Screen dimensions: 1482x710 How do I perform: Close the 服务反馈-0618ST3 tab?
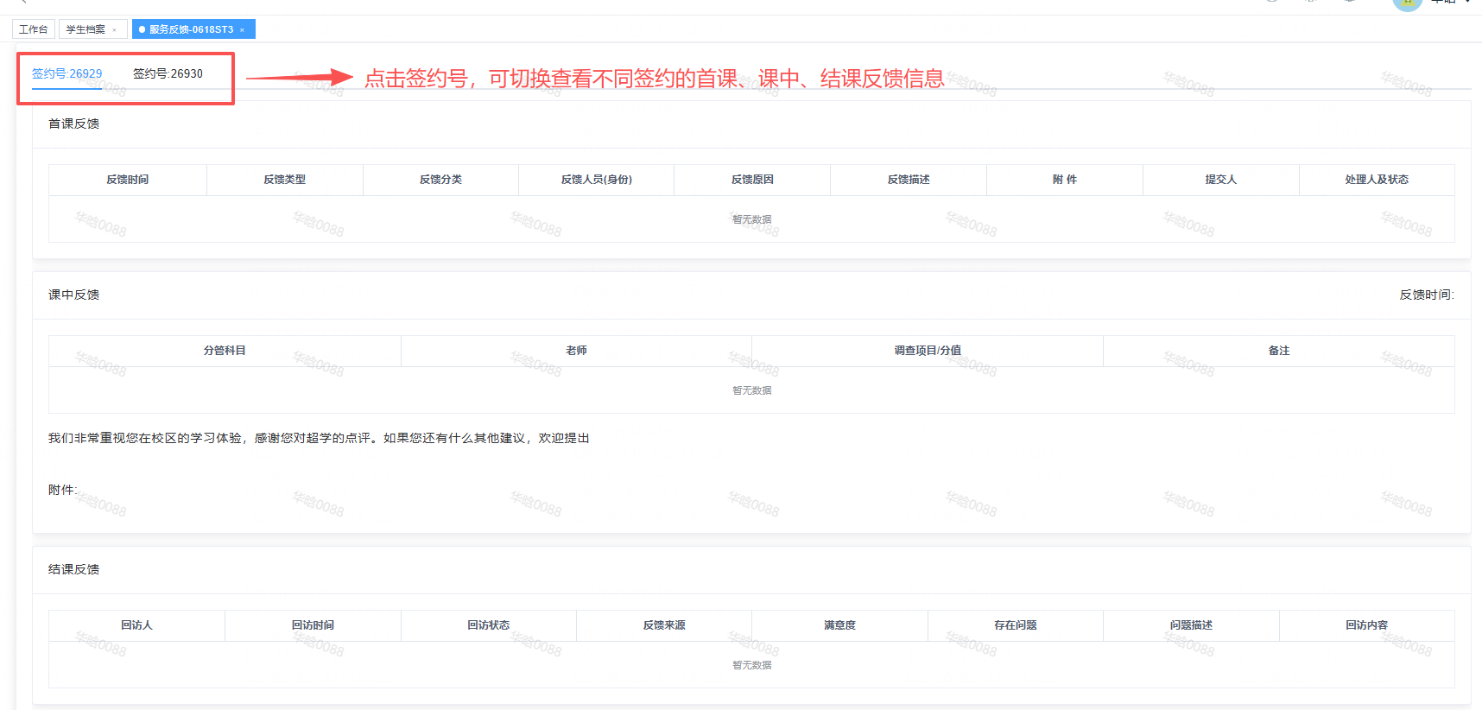click(242, 30)
